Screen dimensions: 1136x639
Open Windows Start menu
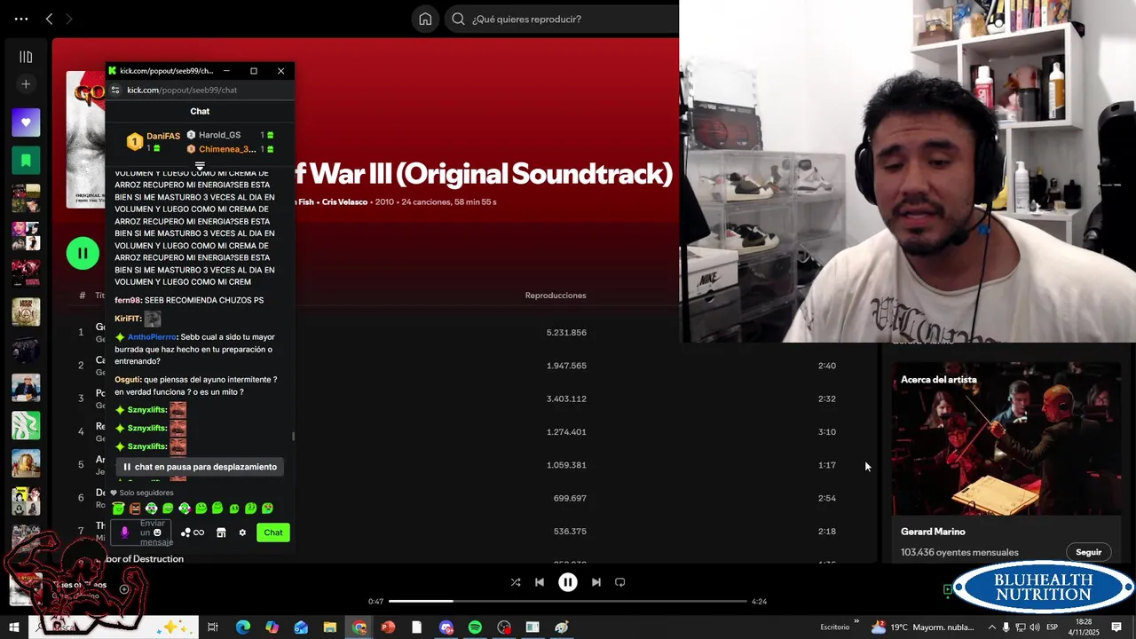(x=14, y=627)
